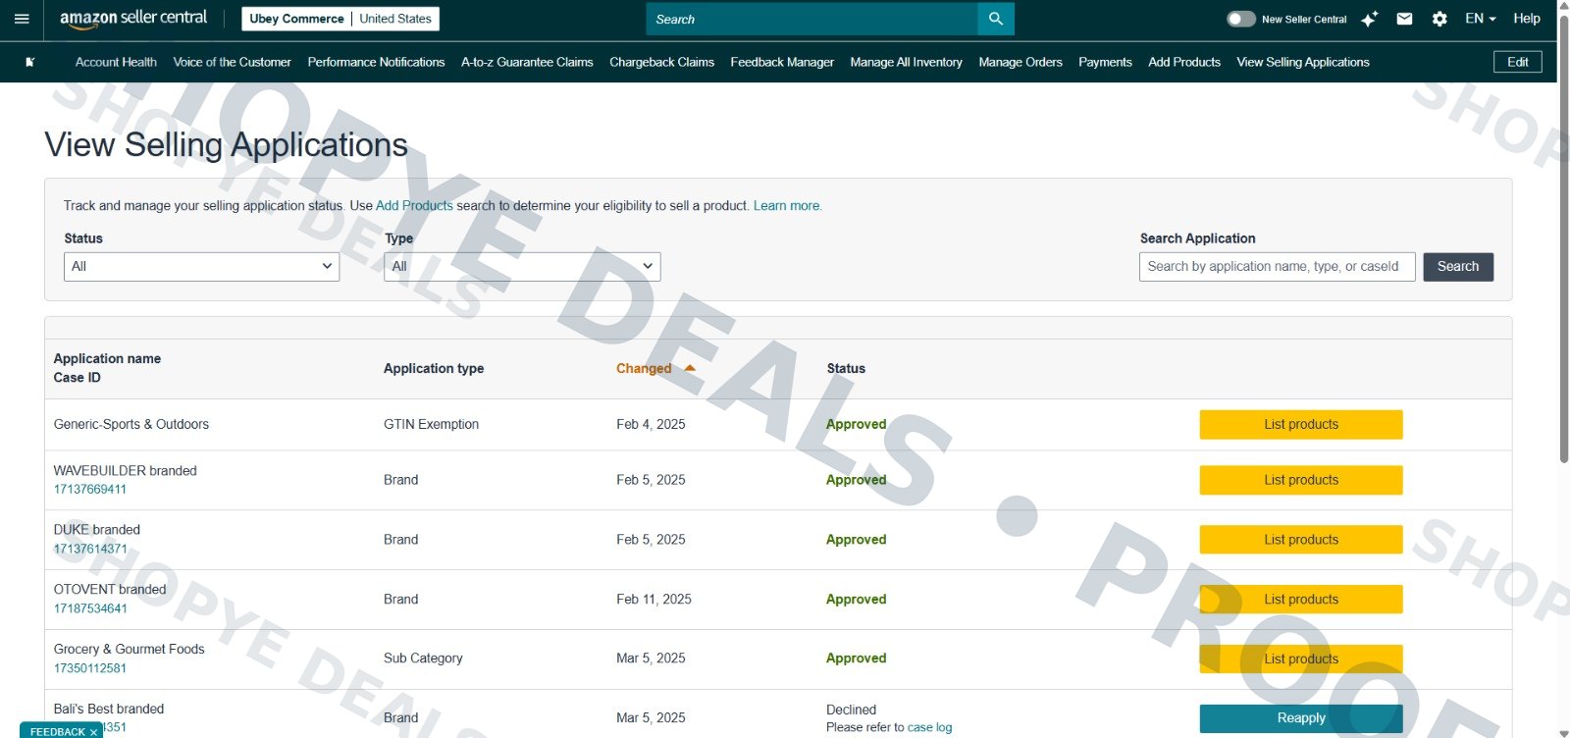Open the case log link
1570x738 pixels.
point(929,727)
